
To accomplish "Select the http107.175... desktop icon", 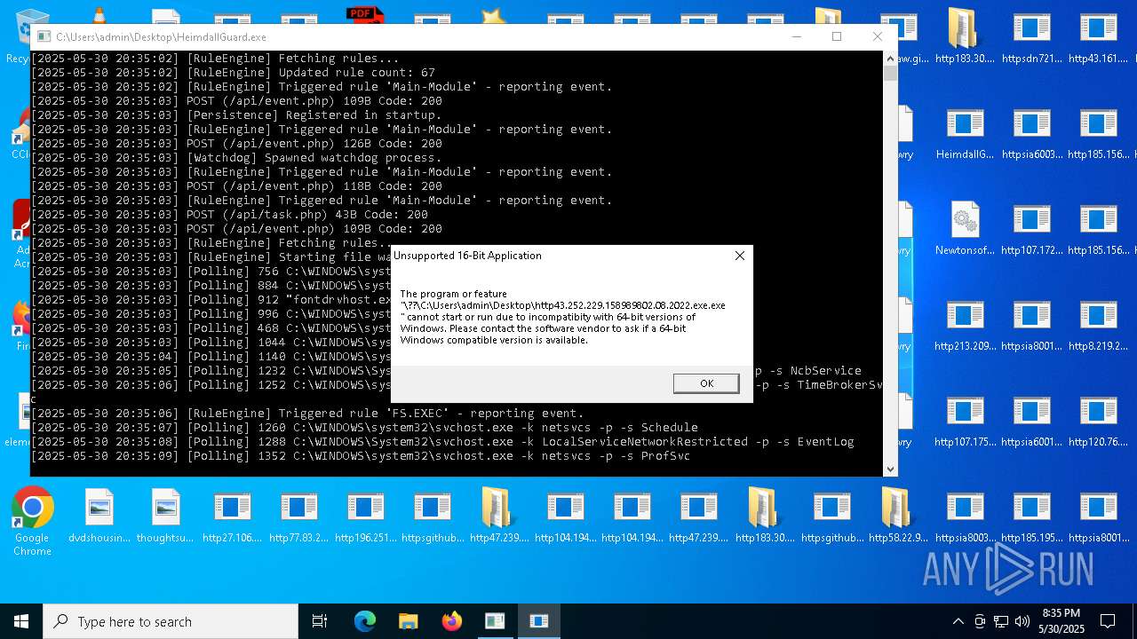I will [965, 422].
